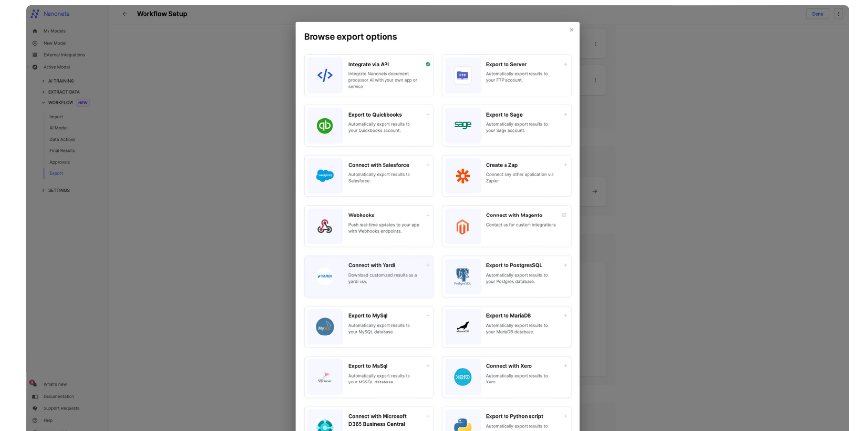The width and height of the screenshot is (866, 431).
Task: Add the Export to Sage option
Action: pyautogui.click(x=565, y=115)
